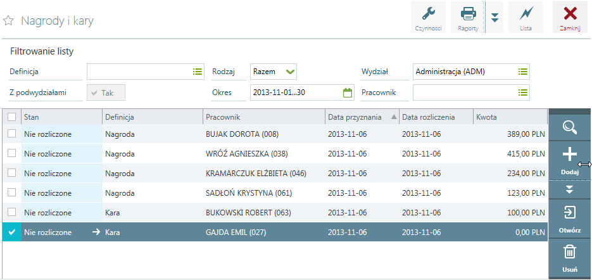This screenshot has width=592, height=280.
Task: Click the favorite star next to Nagrody i kary
Action: tap(8, 21)
